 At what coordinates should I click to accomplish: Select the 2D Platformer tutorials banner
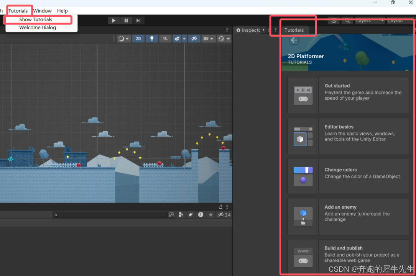pyautogui.click(x=347, y=52)
